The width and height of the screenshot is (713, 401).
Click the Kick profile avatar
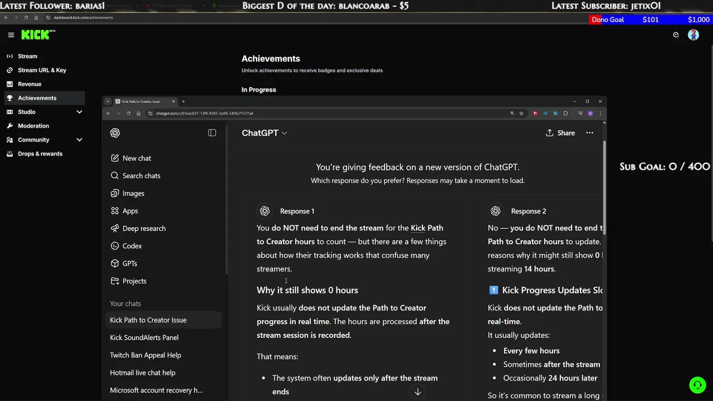coord(694,35)
